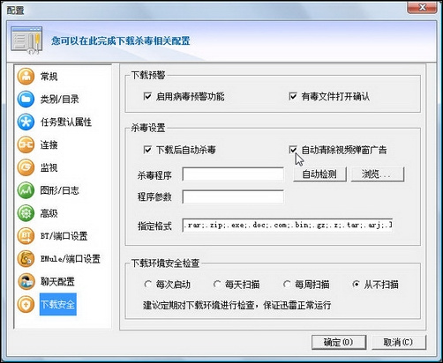Toggle 启用病毒预警功能 checkbox
The height and width of the screenshot is (363, 443).
coord(147,96)
